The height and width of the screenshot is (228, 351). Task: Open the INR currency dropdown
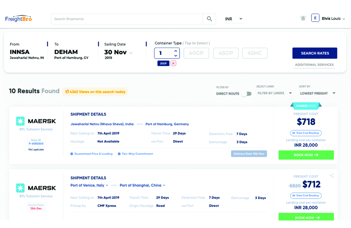pyautogui.click(x=234, y=19)
